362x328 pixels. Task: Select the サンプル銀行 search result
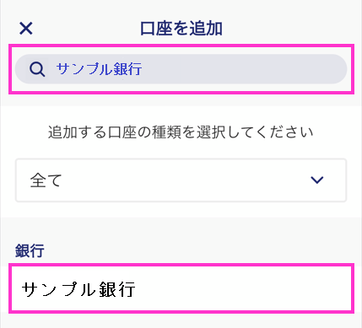point(181,289)
